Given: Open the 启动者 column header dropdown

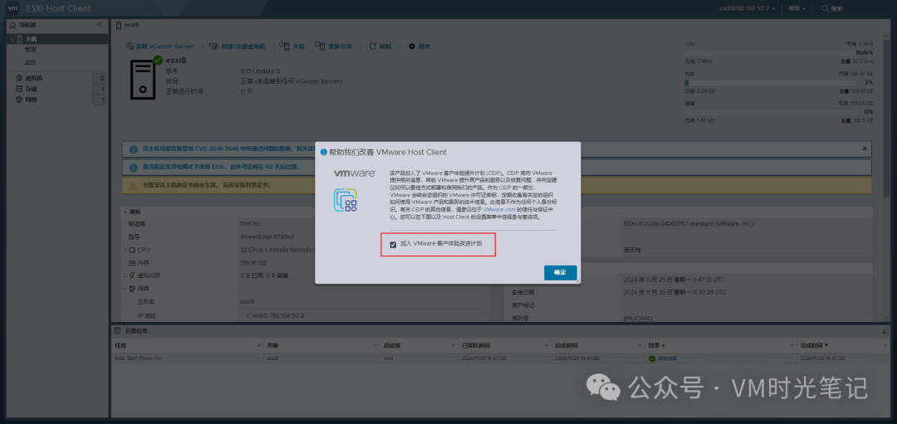Looking at the screenshot, I should [454, 346].
